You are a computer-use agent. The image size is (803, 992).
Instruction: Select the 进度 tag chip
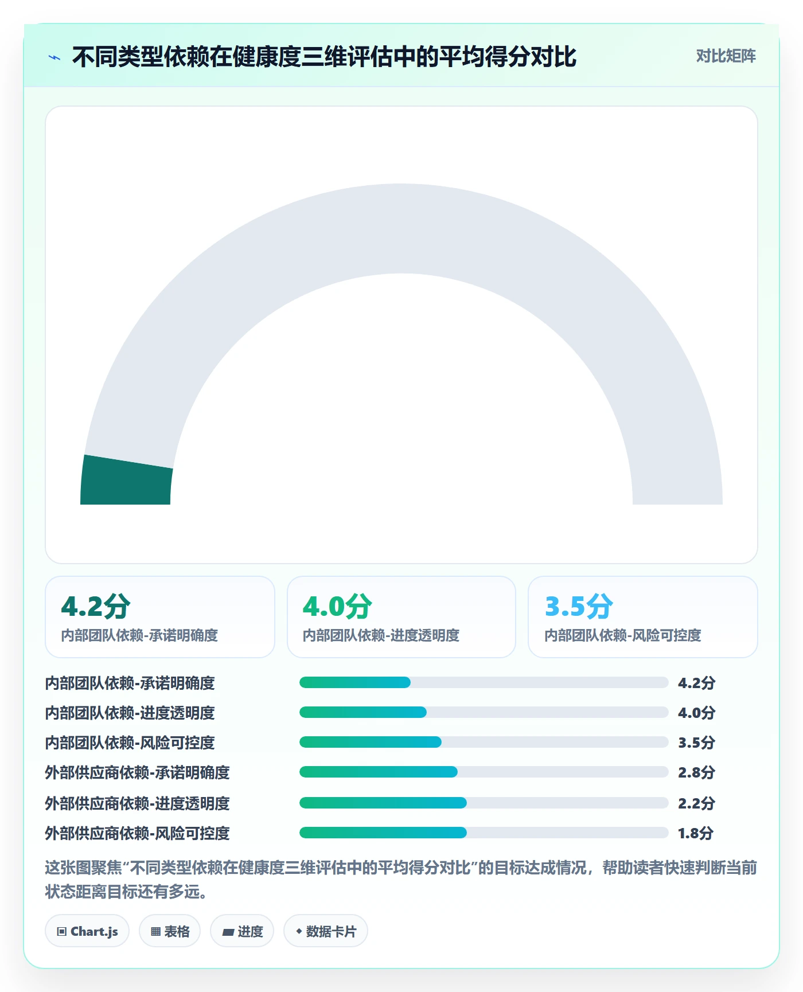pos(242,931)
